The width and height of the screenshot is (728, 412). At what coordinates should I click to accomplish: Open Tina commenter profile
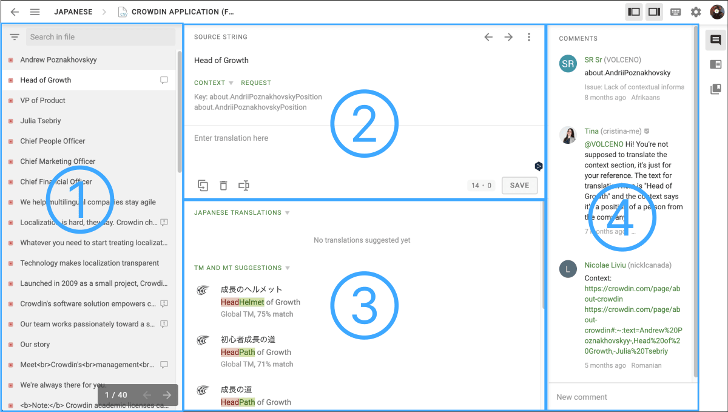tap(591, 130)
